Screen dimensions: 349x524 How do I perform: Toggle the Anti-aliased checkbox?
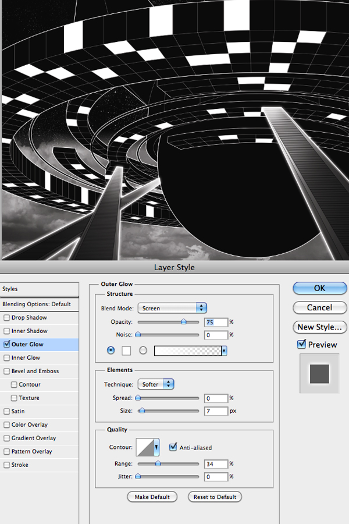(173, 447)
